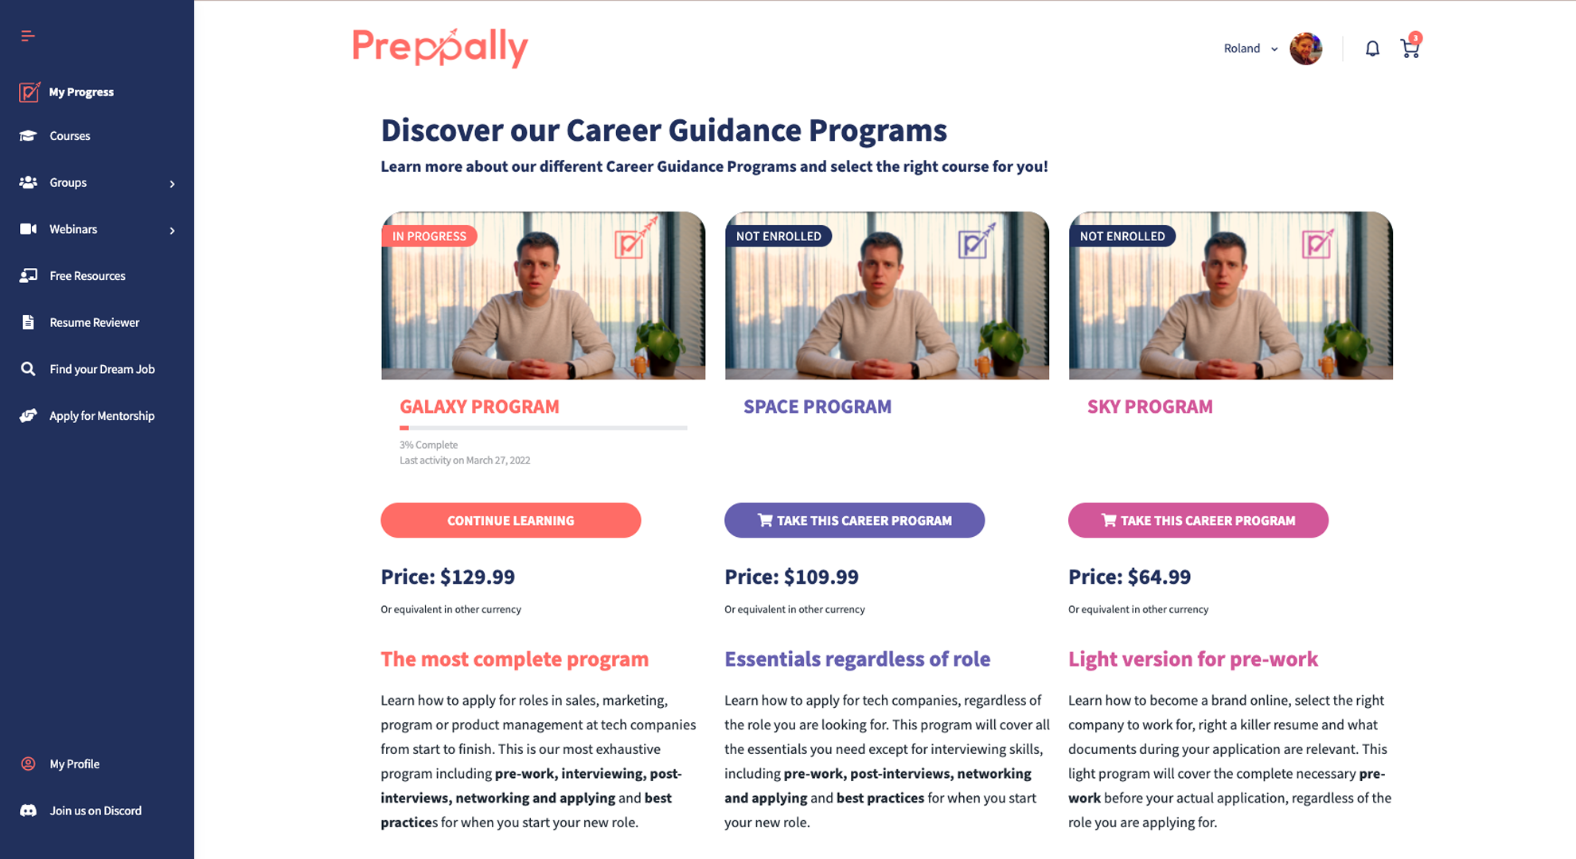The width and height of the screenshot is (1576, 859).
Task: Select the Resume Reviewer document icon
Action: 28,322
